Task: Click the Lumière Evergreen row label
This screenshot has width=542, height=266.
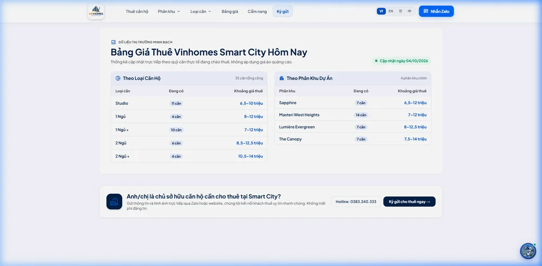Action: tap(297, 127)
